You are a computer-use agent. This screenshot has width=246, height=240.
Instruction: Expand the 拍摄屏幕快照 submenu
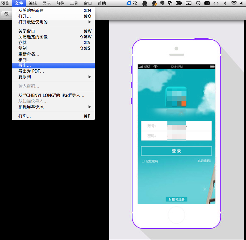[x=53, y=107]
